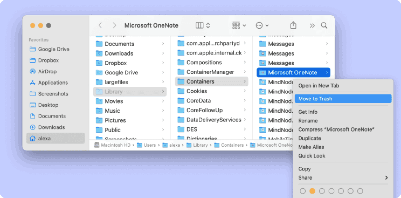Go back with the left chevron
Image resolution: width=401 pixels, height=198 pixels.
click(x=100, y=25)
